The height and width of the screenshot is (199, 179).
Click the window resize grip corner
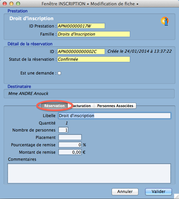(177, 196)
